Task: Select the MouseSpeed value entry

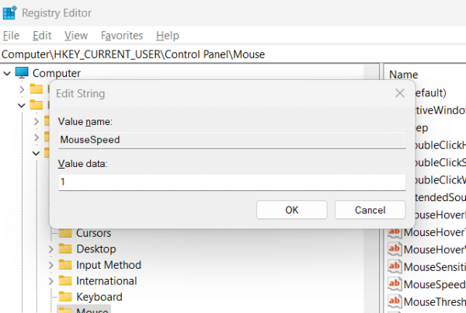Action: 434,285
